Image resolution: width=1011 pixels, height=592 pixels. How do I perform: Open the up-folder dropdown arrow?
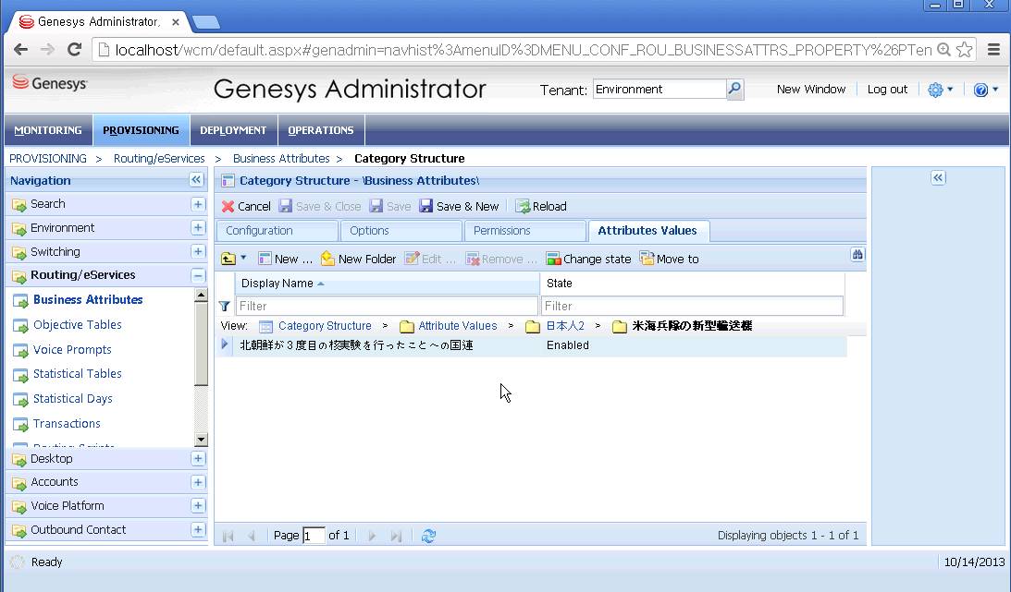243,259
